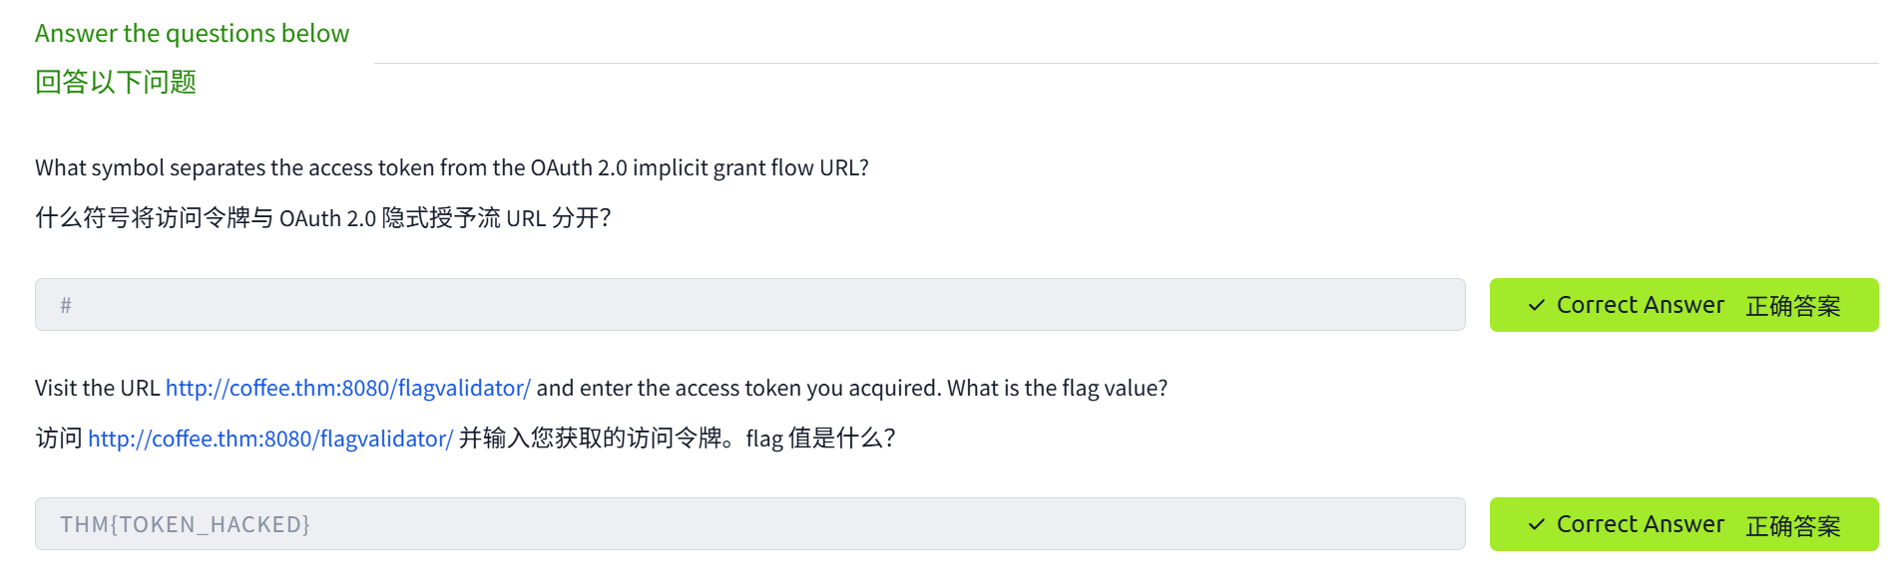The width and height of the screenshot is (1899, 584).
Task: Click the checkmark icon on the first Correct Answer button
Action: pos(1536,305)
